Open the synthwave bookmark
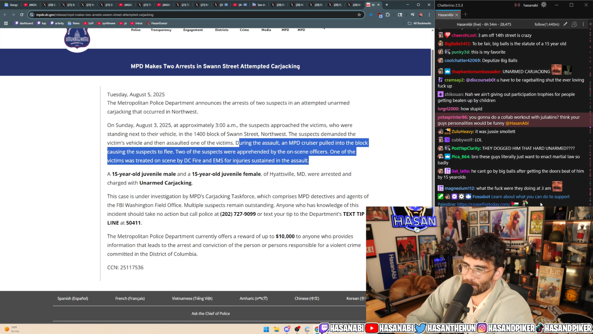 (x=106, y=23)
